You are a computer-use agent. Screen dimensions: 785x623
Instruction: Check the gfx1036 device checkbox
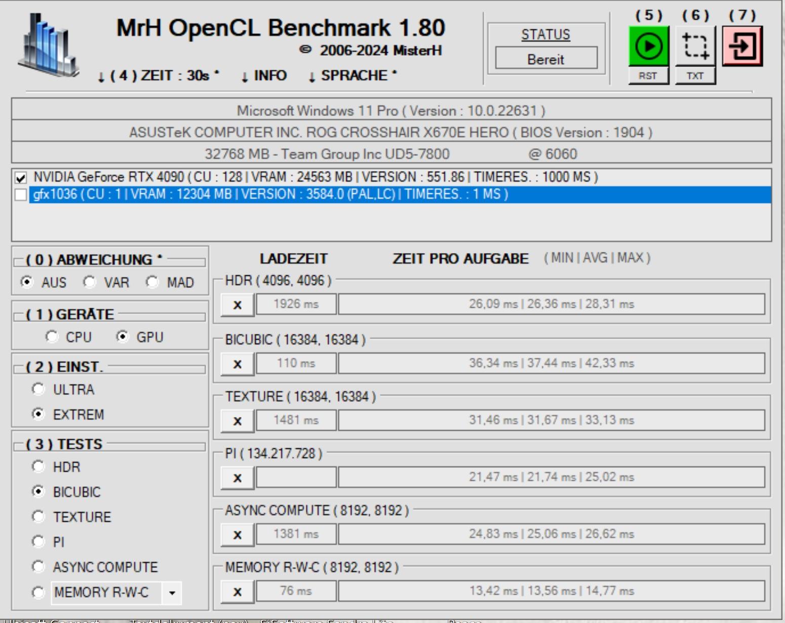point(21,195)
